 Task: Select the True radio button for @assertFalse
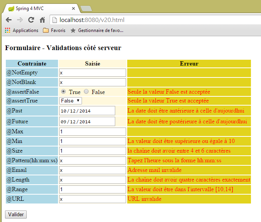pyautogui.click(x=64, y=92)
